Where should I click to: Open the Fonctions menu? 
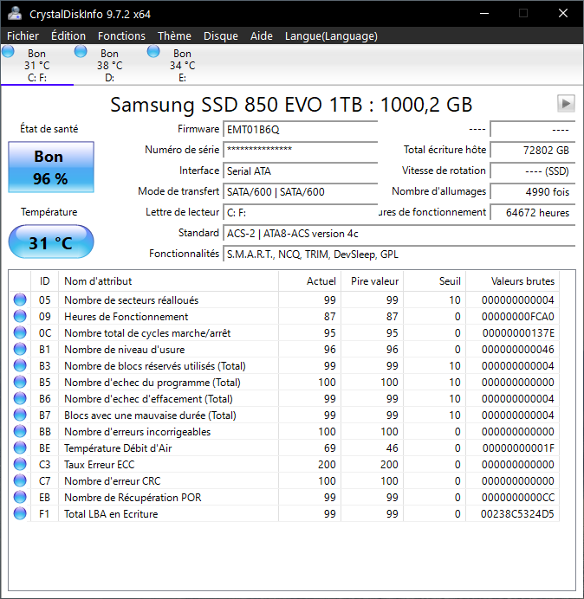(121, 35)
